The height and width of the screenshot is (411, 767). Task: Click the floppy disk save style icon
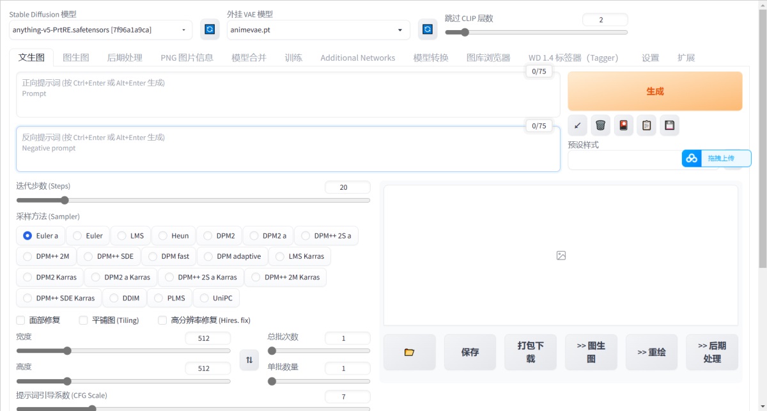(669, 125)
